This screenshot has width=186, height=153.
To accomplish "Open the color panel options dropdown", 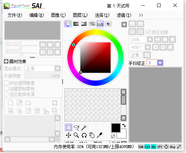I will [124, 25].
